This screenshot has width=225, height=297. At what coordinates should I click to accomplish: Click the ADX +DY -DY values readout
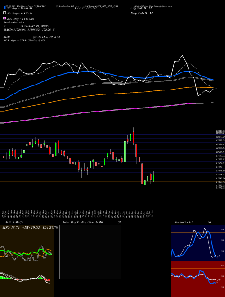coord(30,228)
